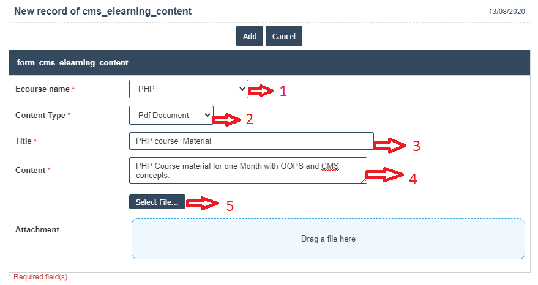
Task: Click the red arrow beside number 5
Action: coord(203,203)
